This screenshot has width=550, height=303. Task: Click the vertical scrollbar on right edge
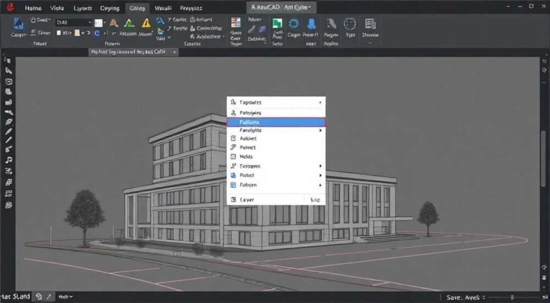point(544,158)
